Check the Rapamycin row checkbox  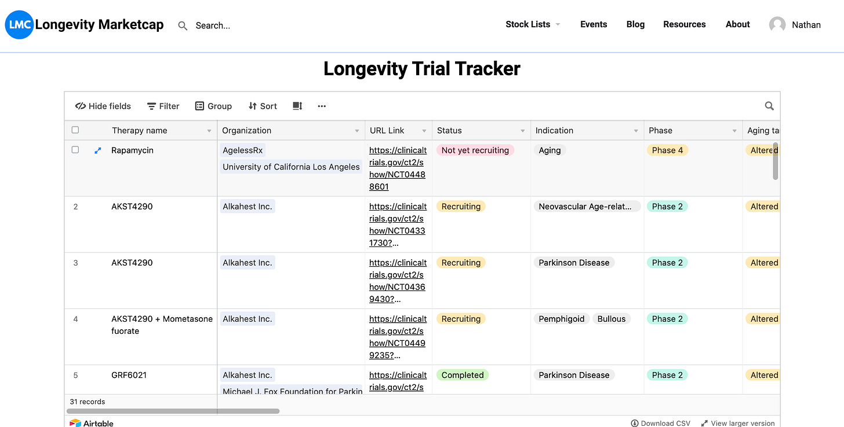(75, 150)
